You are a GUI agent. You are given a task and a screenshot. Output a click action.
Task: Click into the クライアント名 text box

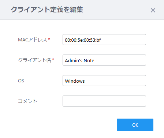[104, 60]
